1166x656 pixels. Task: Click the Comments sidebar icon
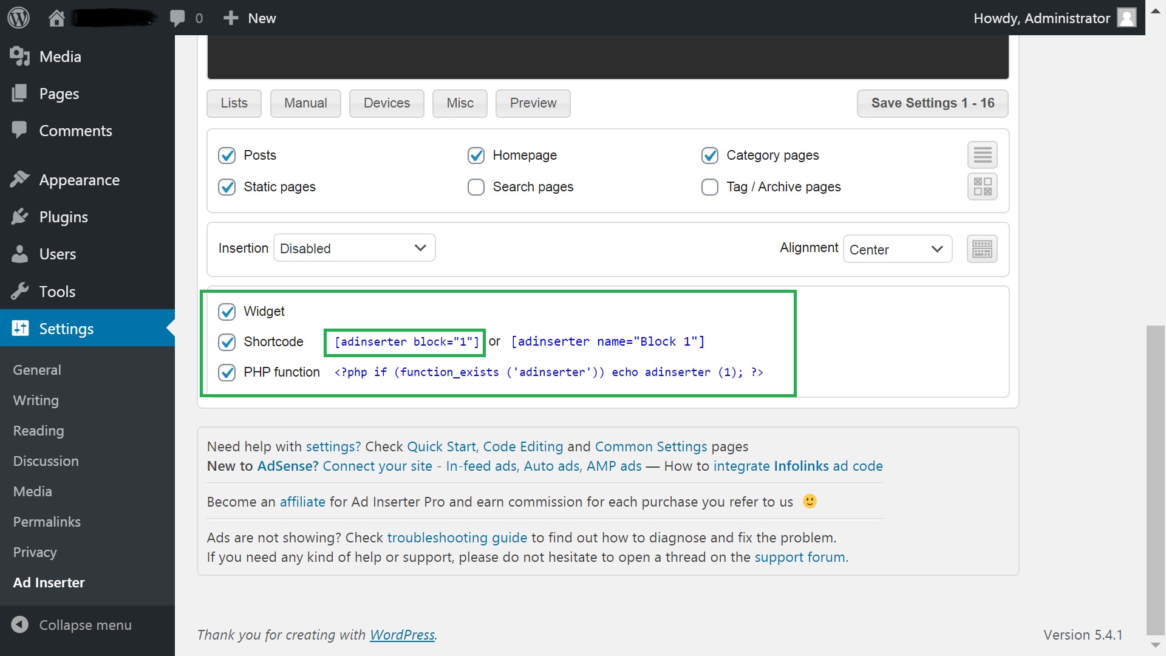point(19,130)
